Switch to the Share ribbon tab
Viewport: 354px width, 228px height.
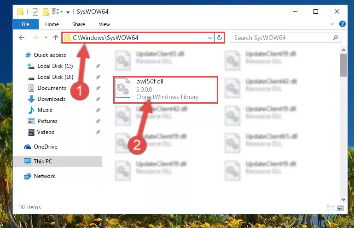pos(79,24)
